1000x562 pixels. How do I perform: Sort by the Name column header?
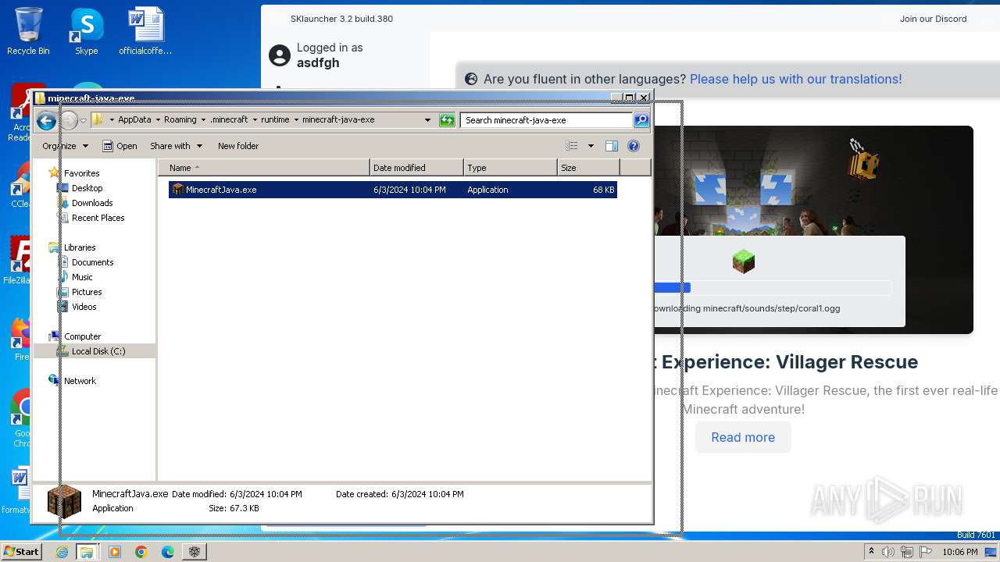[x=264, y=168]
